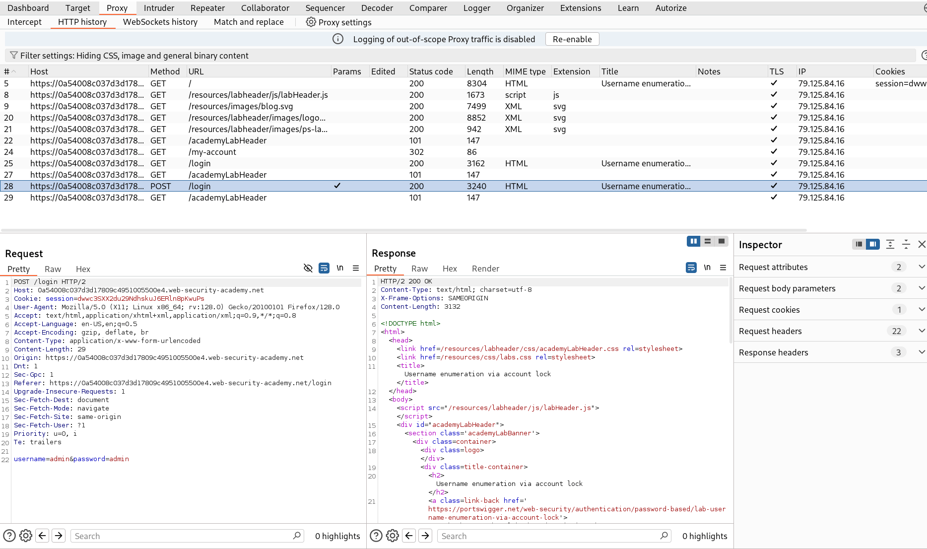Viewport: 927px width, 549px height.
Task: Show non-printable characters with the \n icon
Action: [x=340, y=268]
